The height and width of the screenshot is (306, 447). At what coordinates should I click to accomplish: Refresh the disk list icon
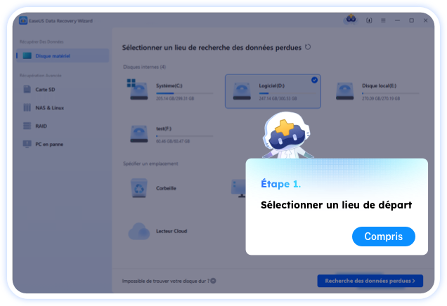pyautogui.click(x=308, y=47)
